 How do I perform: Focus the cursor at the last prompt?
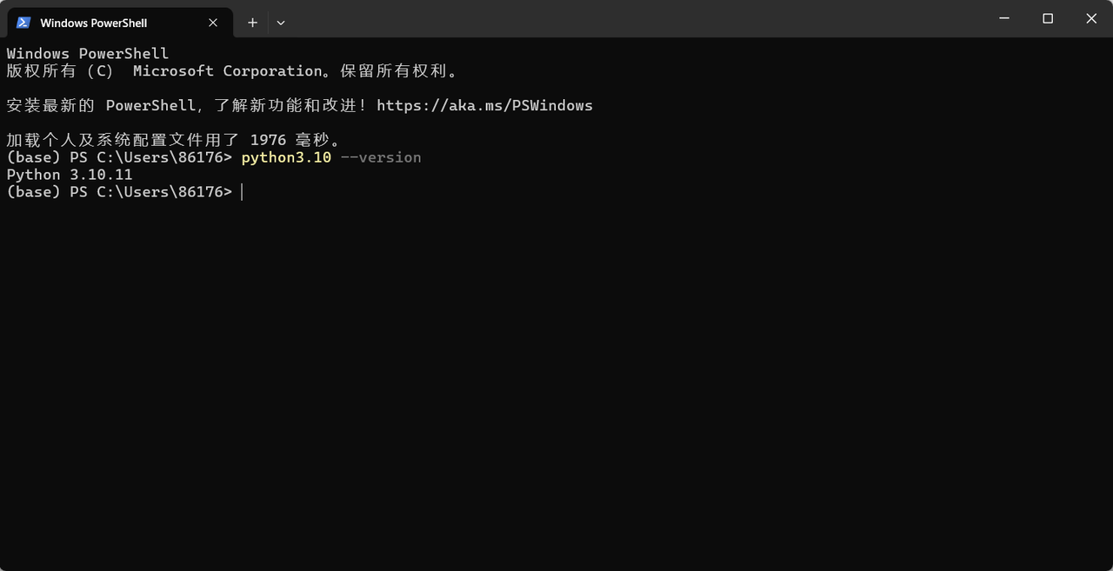(243, 192)
